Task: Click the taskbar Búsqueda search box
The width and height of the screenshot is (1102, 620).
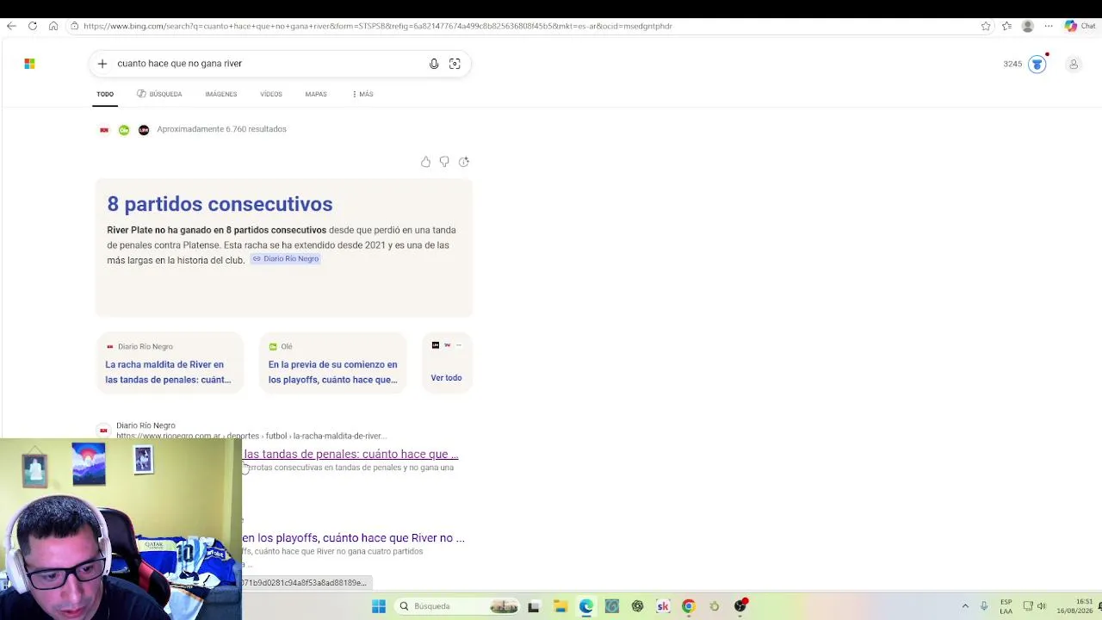Action: [x=458, y=606]
